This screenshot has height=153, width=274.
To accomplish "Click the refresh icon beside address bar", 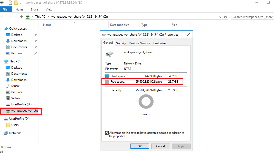I will click(225, 17).
